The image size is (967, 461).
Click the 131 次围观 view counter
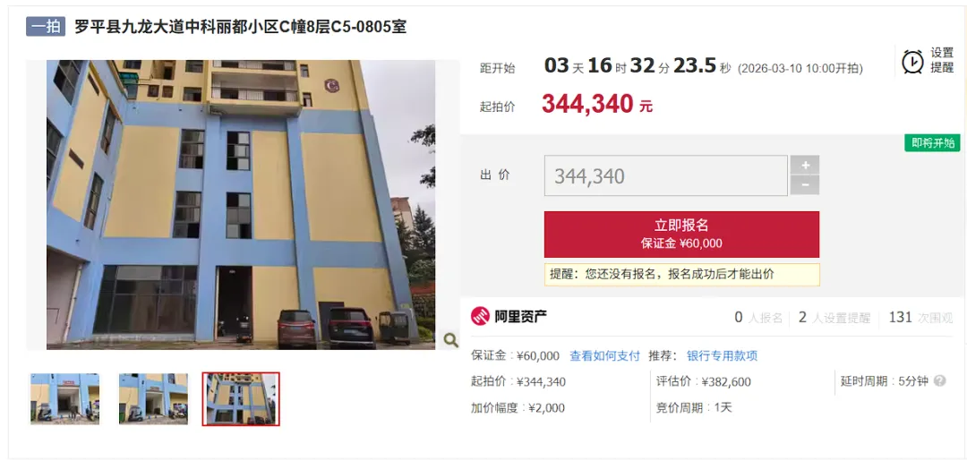tap(920, 318)
